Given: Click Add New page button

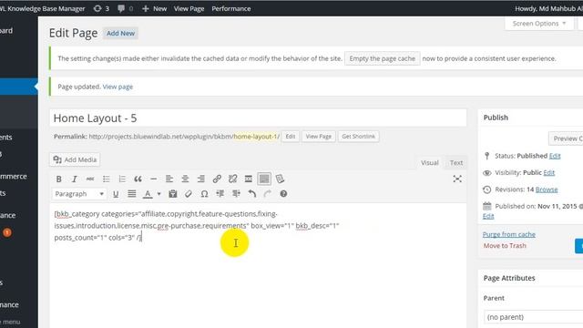Looking at the screenshot, I should pyautogui.click(x=120, y=33).
